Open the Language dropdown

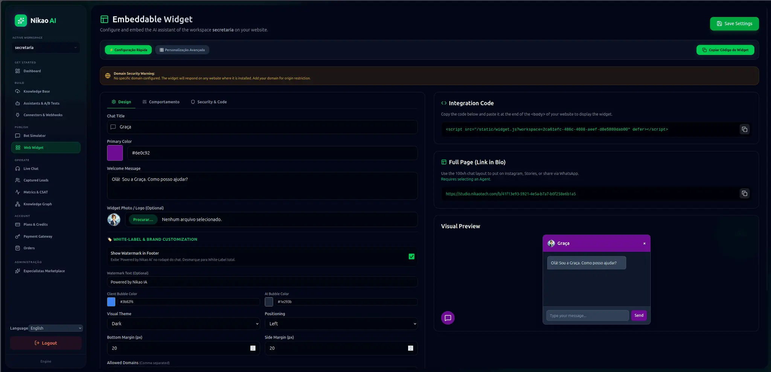point(56,328)
